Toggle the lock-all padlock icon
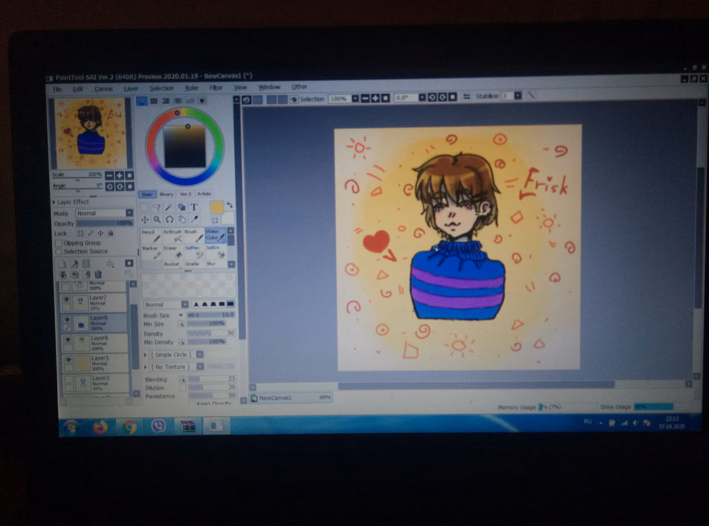709x526 pixels. click(x=110, y=233)
